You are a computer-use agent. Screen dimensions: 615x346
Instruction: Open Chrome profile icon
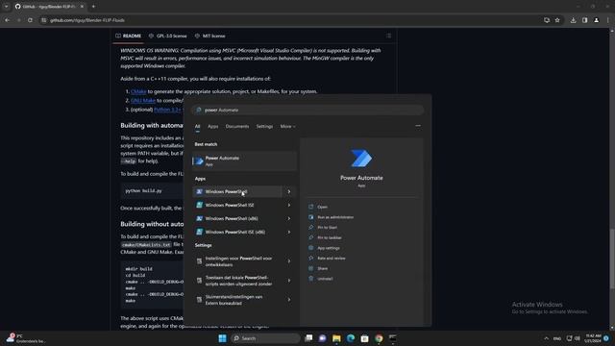pyautogui.click(x=596, y=20)
